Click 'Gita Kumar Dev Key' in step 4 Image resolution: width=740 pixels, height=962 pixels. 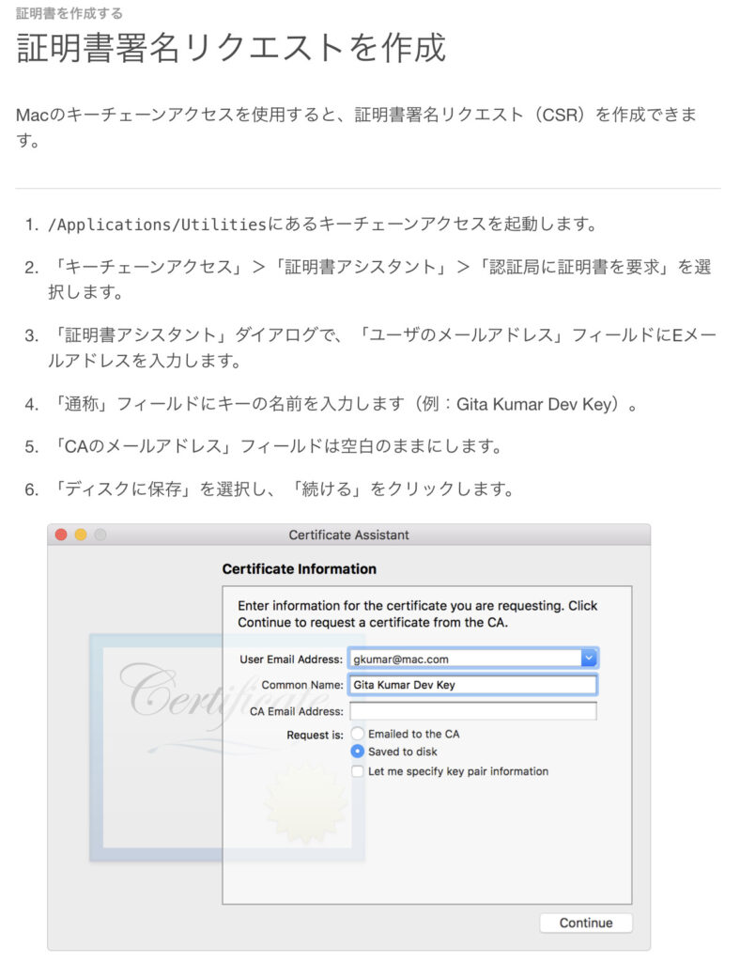pos(534,404)
